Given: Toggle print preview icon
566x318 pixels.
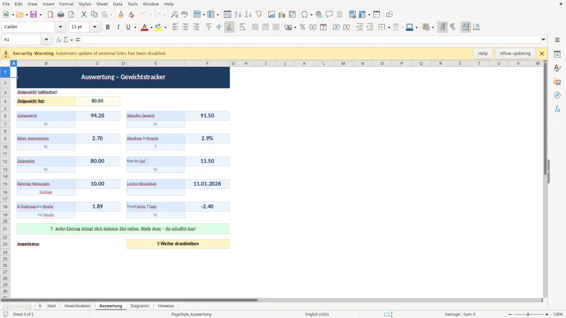Looking at the screenshot, I should point(71,15).
